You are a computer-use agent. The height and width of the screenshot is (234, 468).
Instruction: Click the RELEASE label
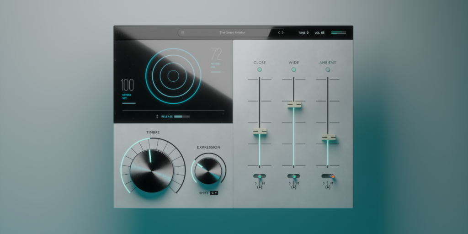pyautogui.click(x=167, y=117)
